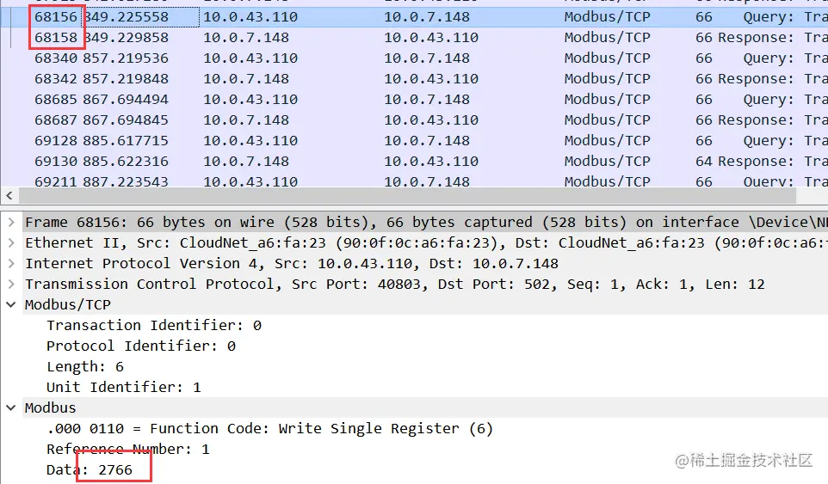
Task: Click the Function Code Write Single Register line
Action: pyautogui.click(x=269, y=428)
